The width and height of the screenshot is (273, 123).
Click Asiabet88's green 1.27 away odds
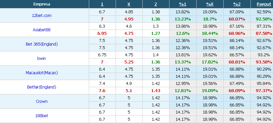(156, 33)
